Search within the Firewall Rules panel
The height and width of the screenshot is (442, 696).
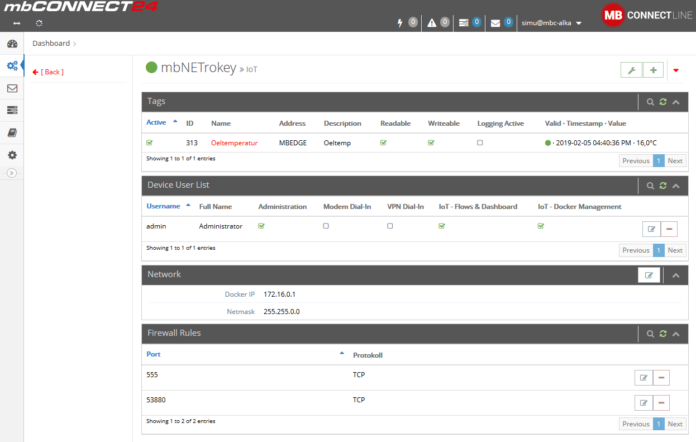pyautogui.click(x=650, y=334)
